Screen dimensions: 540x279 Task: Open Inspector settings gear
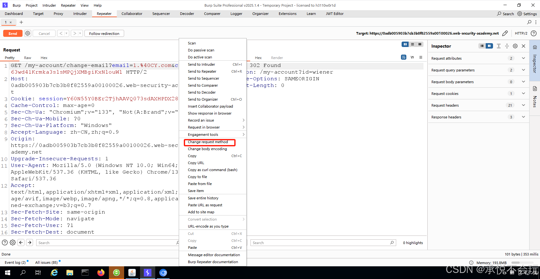click(515, 46)
